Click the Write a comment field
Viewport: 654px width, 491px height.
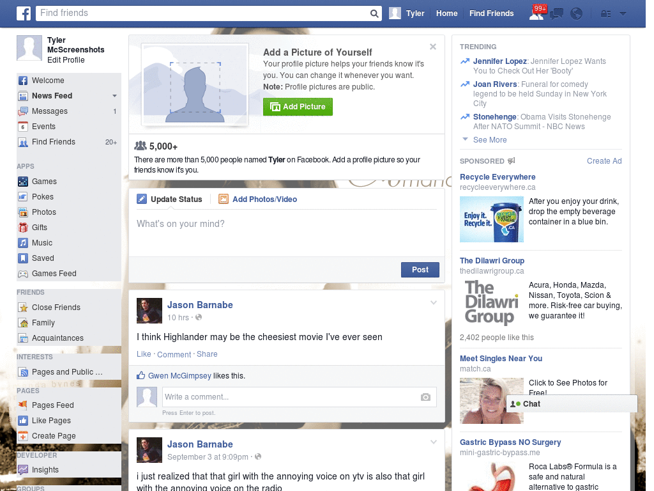[x=299, y=397]
